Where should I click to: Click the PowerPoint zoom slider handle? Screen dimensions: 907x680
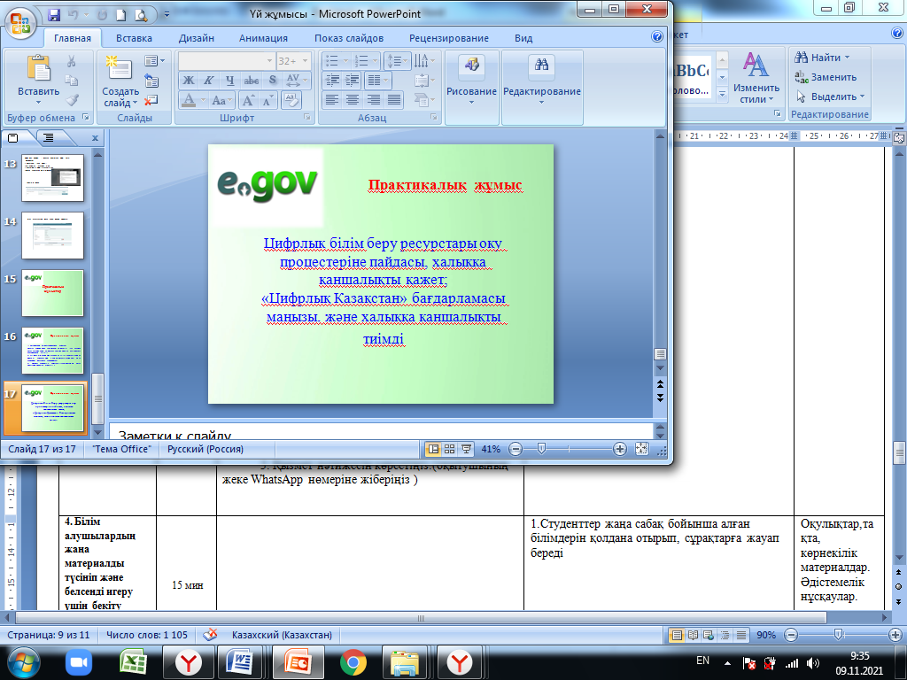pyautogui.click(x=541, y=449)
